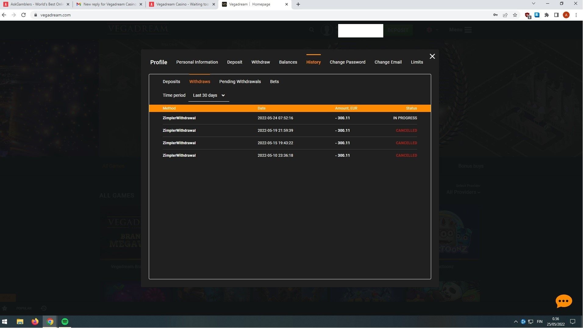Select the History tab

pos(313,62)
